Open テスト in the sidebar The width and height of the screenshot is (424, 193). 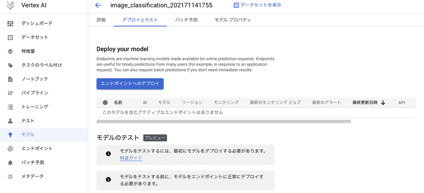[x=28, y=121]
